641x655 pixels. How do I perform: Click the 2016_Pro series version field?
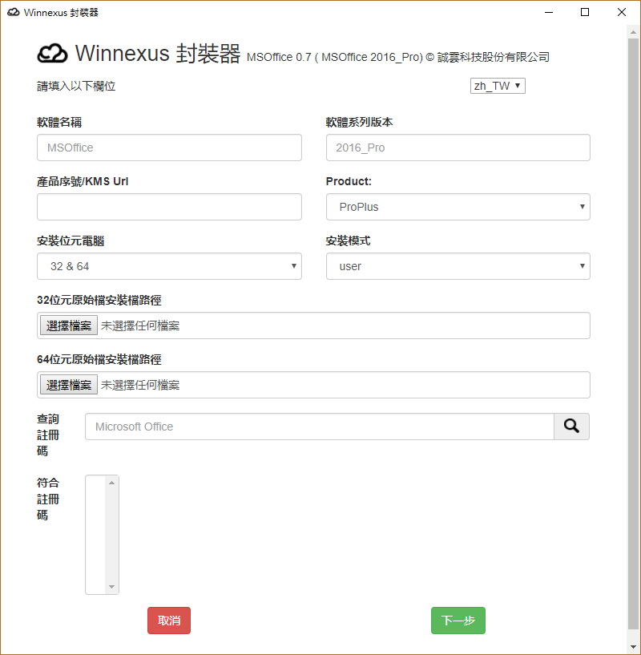click(458, 148)
